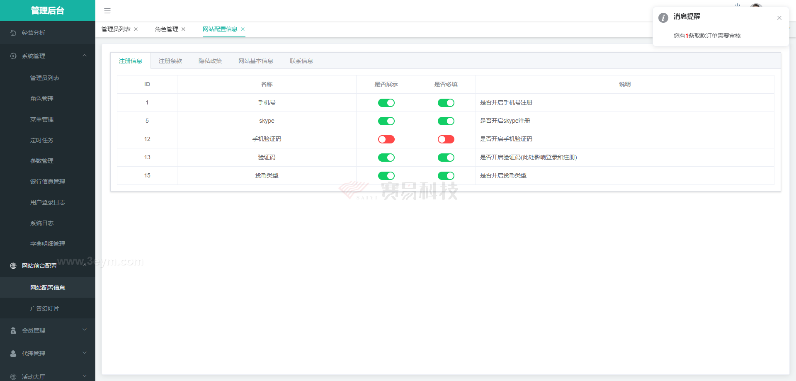Click the 经营分析 home icon in sidebar
Screen dimensions: 796x381
(13, 33)
